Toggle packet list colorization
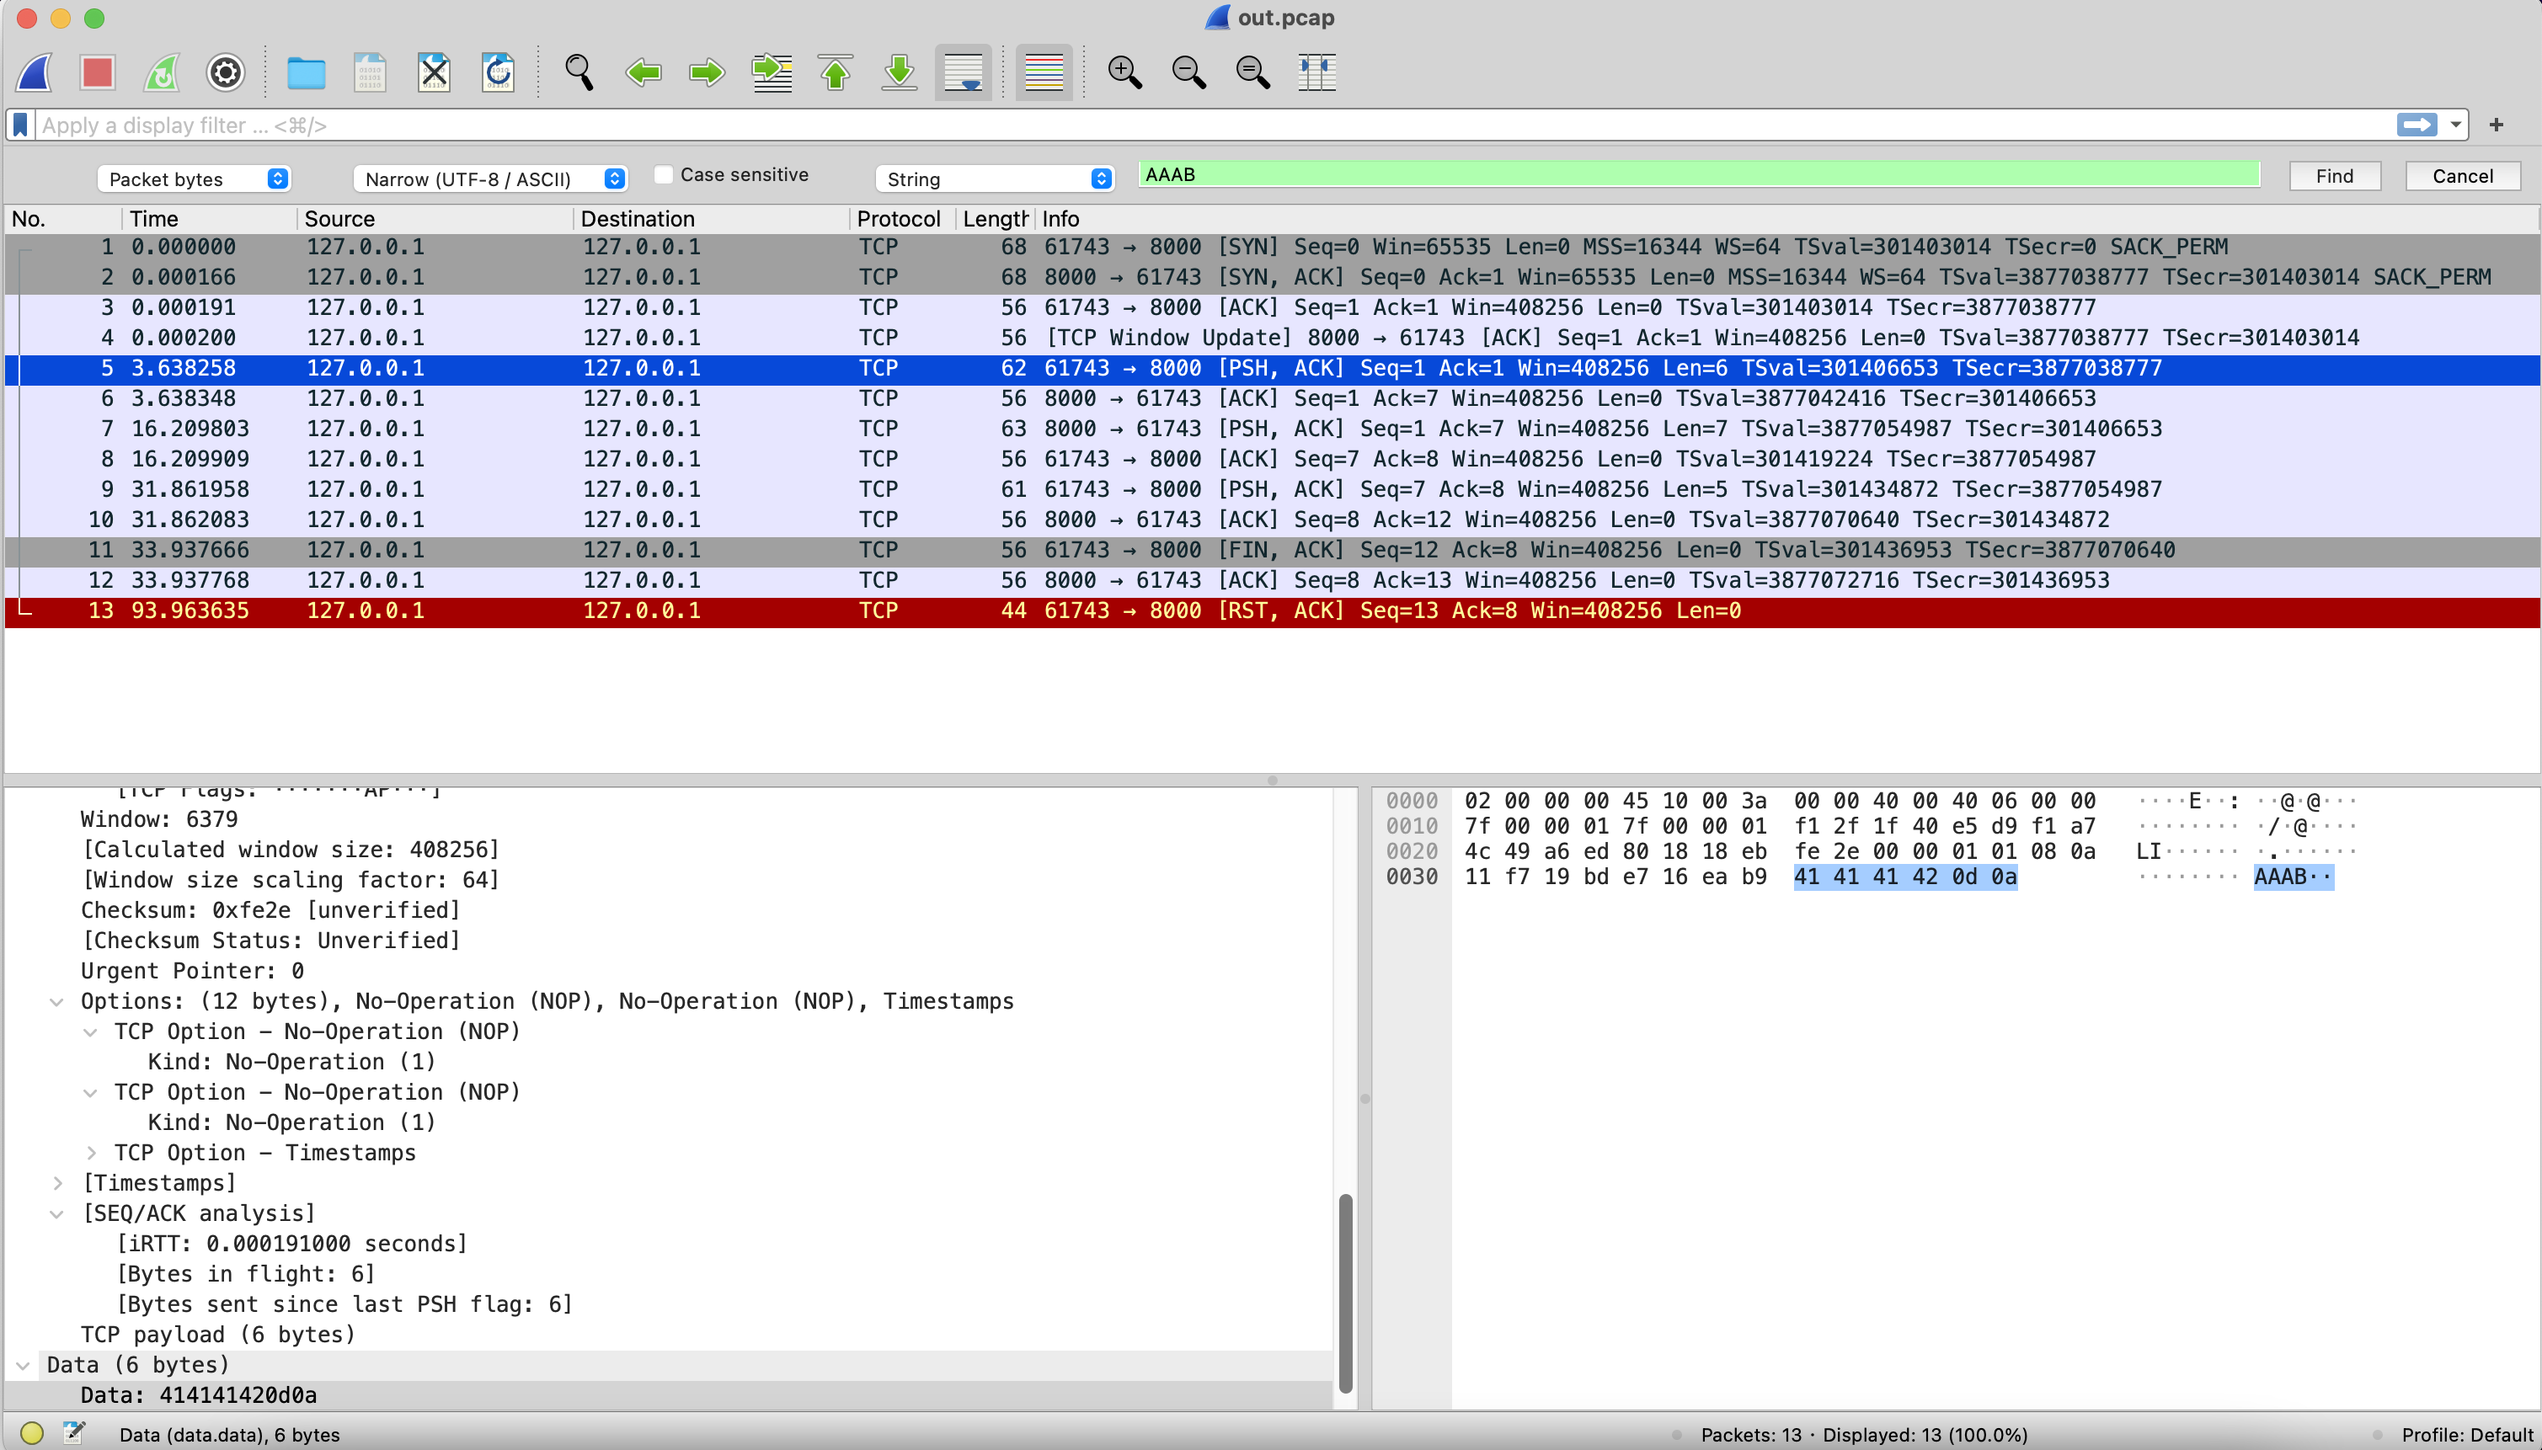 coord(1044,72)
